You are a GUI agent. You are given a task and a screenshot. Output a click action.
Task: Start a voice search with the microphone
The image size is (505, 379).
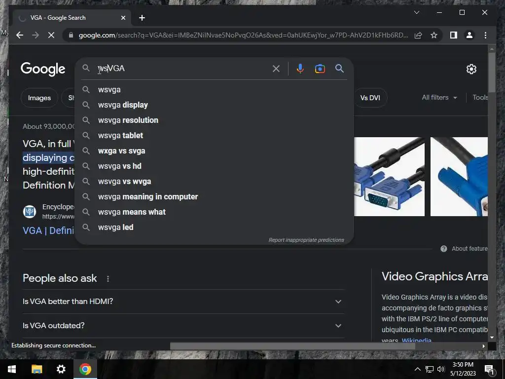point(300,68)
